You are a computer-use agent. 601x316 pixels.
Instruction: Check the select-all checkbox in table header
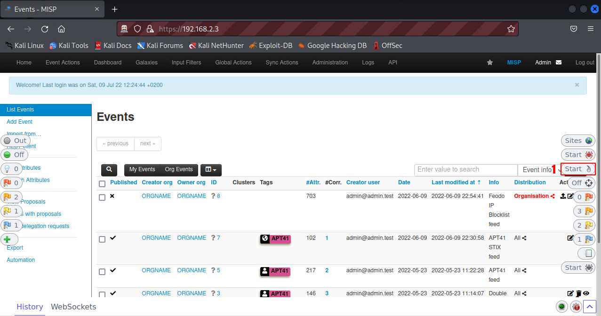[x=102, y=183]
